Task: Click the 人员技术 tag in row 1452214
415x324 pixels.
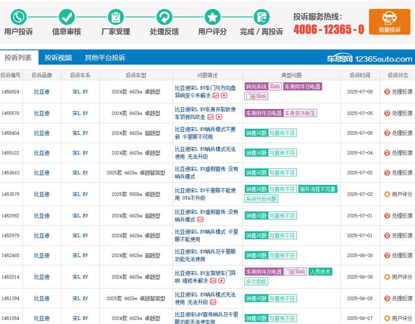Action: [x=320, y=272]
